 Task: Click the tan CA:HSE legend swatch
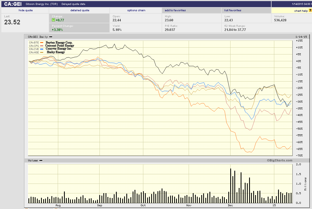point(42,52)
